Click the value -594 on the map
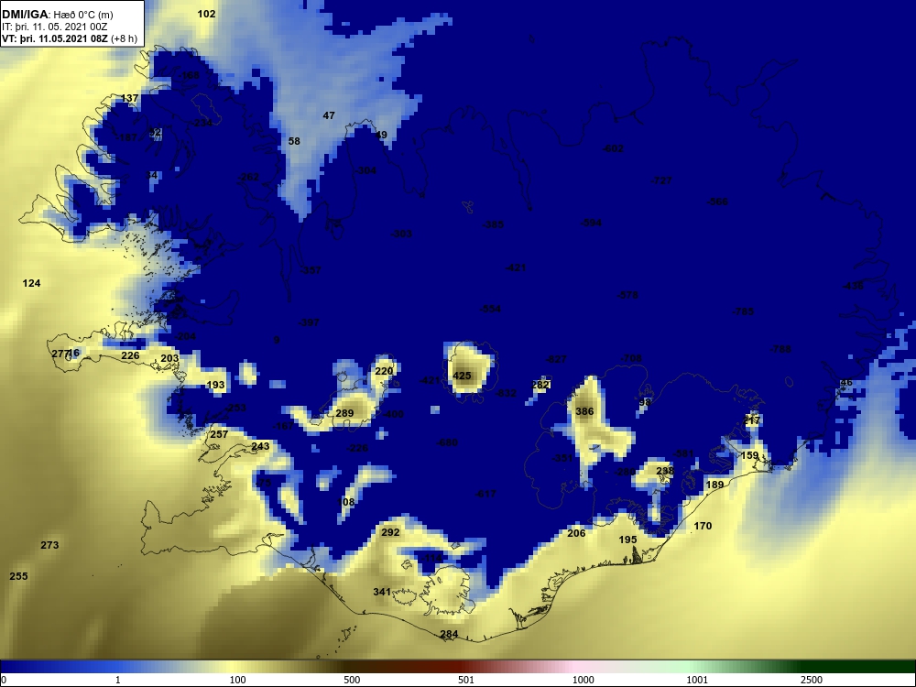The height and width of the screenshot is (687, 916). click(x=591, y=223)
